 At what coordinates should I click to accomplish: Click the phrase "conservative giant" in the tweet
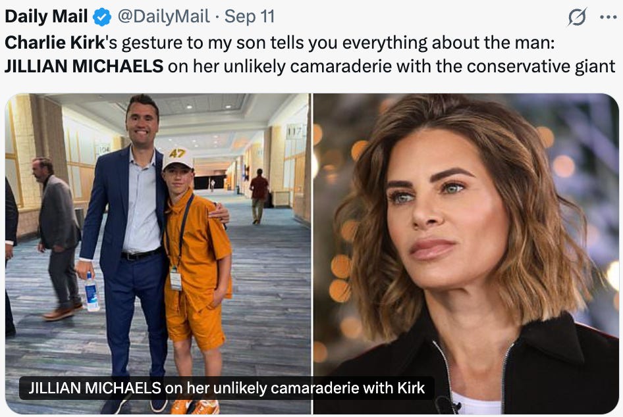tap(541, 66)
